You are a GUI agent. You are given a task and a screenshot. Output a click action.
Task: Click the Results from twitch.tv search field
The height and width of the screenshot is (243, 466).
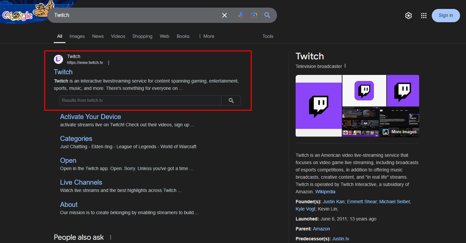(x=140, y=100)
